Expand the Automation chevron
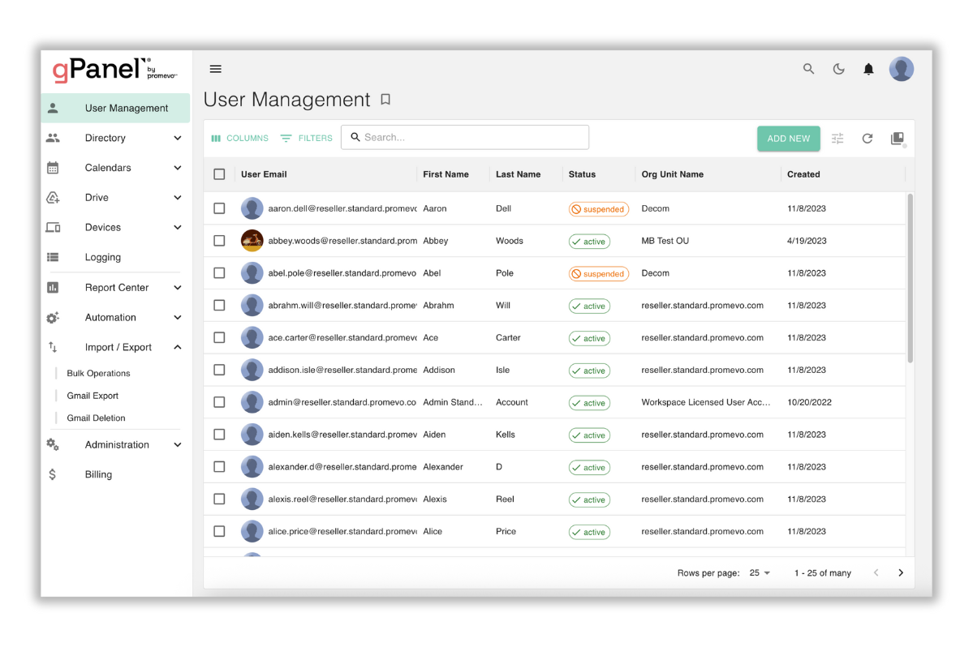 (178, 317)
